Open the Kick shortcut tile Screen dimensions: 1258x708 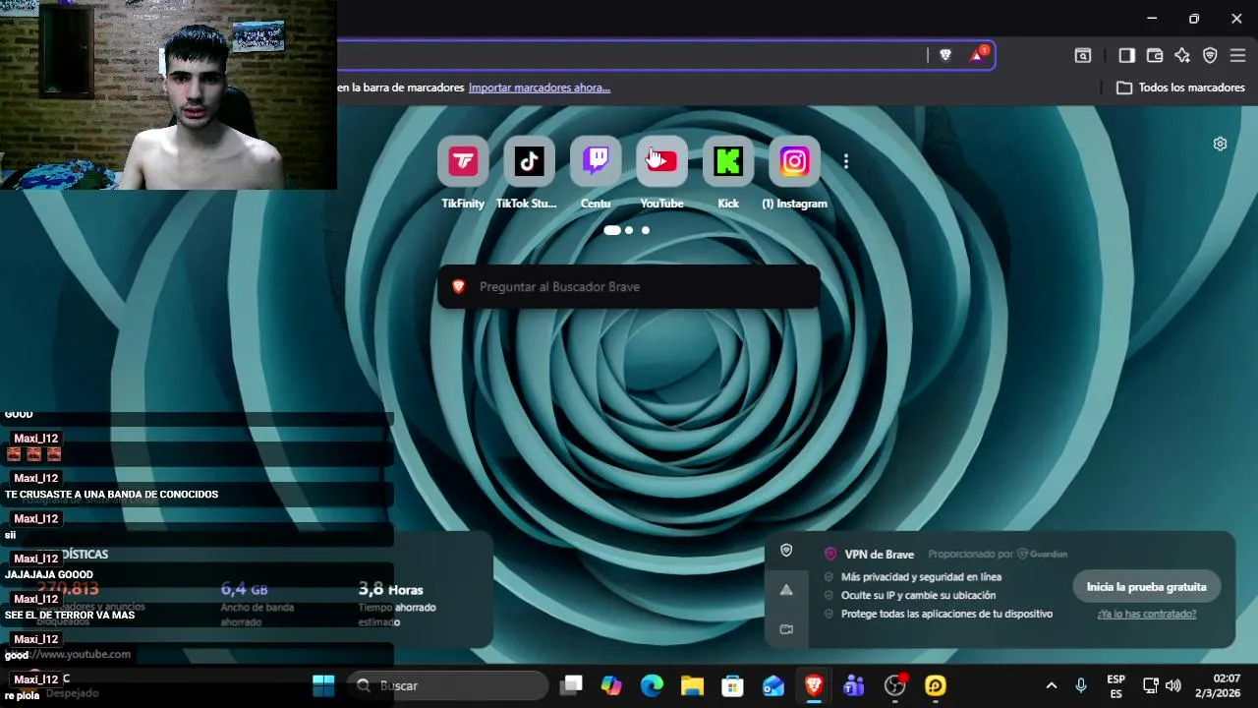[x=728, y=161]
